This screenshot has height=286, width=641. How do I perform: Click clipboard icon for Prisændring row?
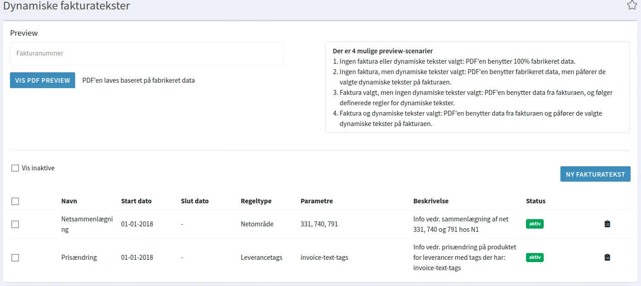[x=607, y=258]
